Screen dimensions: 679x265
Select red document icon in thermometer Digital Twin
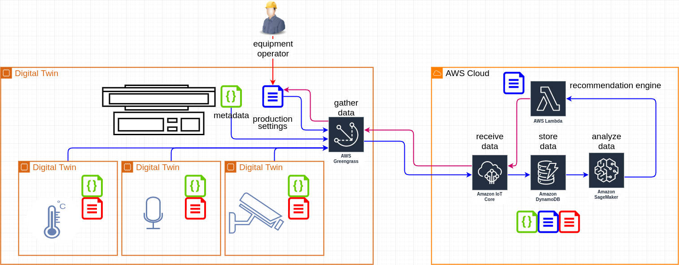92,208
